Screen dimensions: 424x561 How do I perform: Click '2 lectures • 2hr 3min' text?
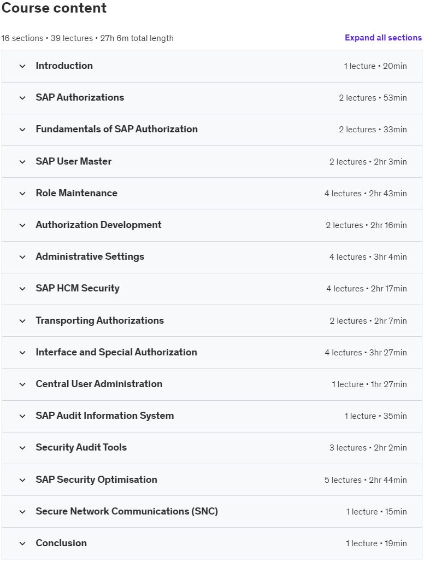click(x=368, y=162)
